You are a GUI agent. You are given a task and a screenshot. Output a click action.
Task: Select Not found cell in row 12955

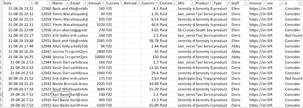(294, 35)
